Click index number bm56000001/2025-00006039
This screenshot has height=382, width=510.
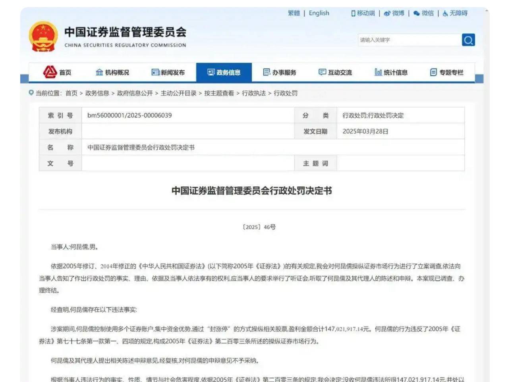(129, 115)
